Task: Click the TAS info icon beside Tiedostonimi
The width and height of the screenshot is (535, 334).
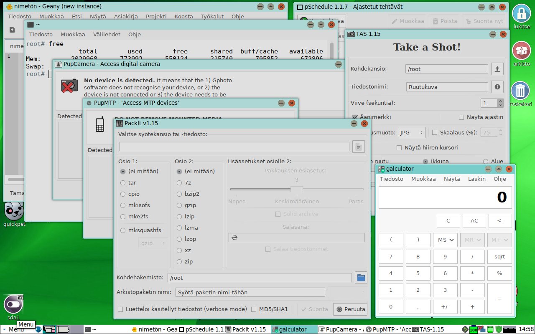Action: [497, 87]
